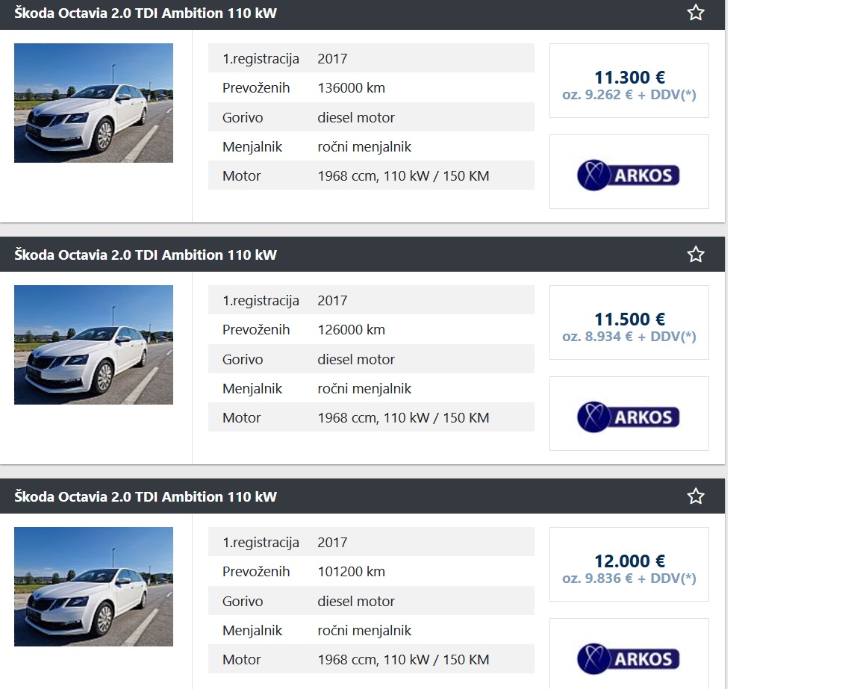Click '1.registracija' label in 11.300 € listing
This screenshot has width=860, height=689.
point(261,59)
